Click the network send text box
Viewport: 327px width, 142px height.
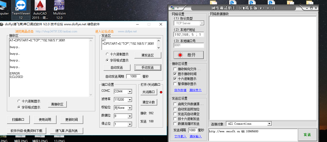(253, 135)
